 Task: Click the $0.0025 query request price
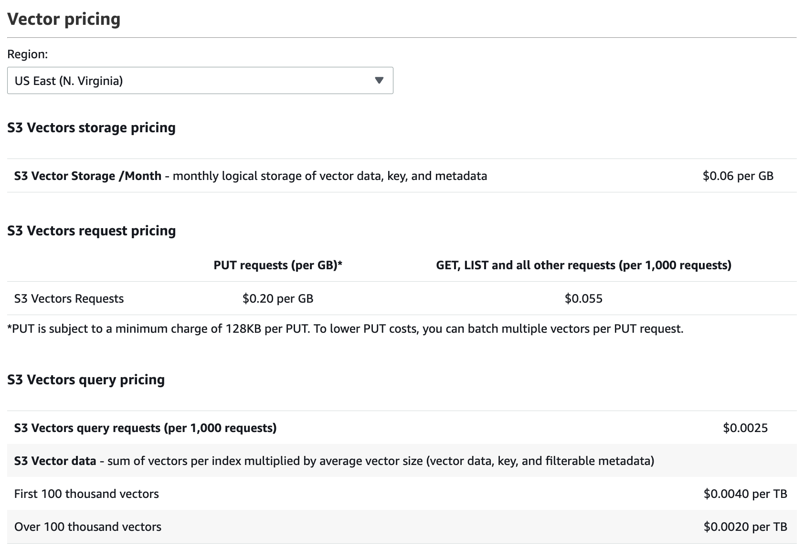pos(745,428)
